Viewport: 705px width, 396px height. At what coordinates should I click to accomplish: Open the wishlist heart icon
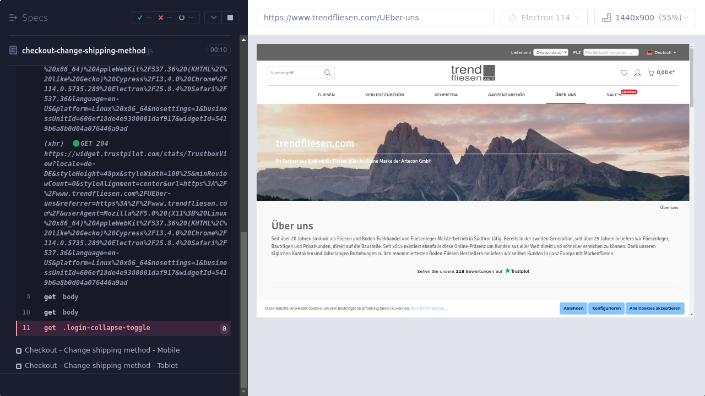coord(623,73)
